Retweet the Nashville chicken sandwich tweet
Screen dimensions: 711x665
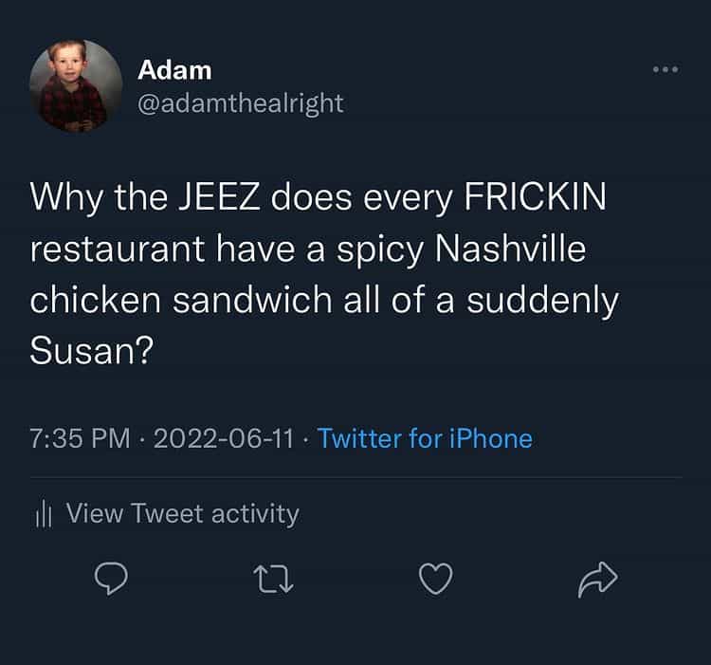[274, 577]
